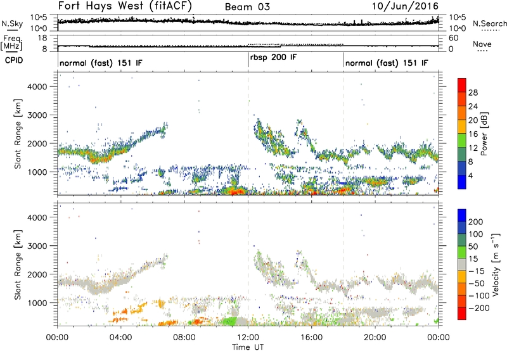The image size is (507, 351).
Task: Click the dashed vertical 18:00 marker in velocity panel
Action: point(343,264)
